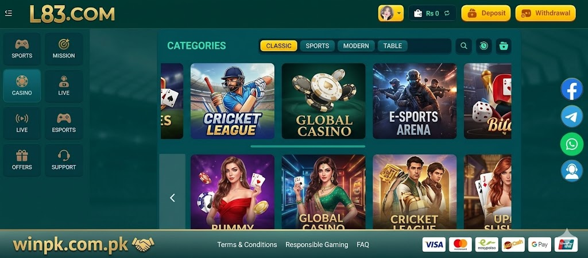Collapse the sidebar menu toggle
This screenshot has height=258, width=588.
point(8,13)
